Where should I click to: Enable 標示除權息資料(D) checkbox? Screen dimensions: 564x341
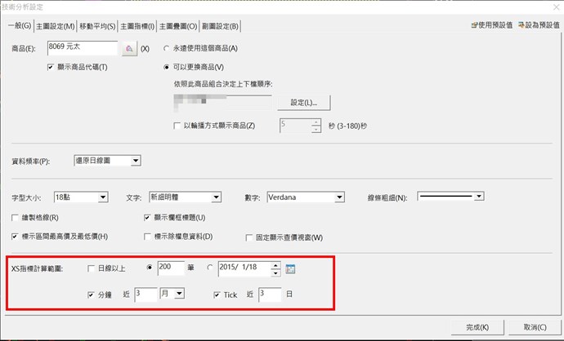click(147, 237)
